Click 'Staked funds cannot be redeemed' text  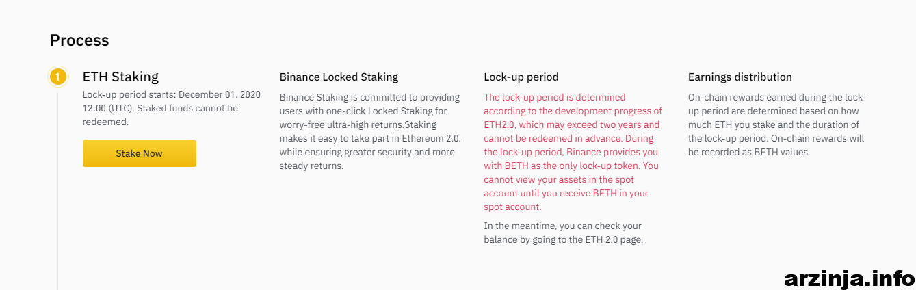(x=160, y=115)
